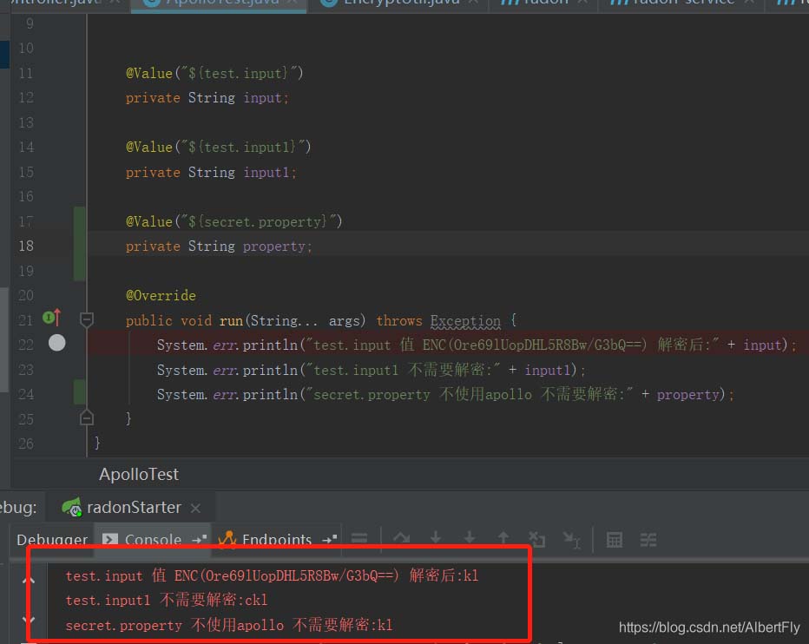Viewport: 809px width, 644px height.
Task: Open the radon-service editor tab
Action: coord(681,3)
